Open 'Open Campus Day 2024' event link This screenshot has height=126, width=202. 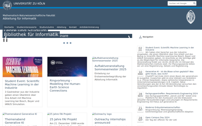157,118
